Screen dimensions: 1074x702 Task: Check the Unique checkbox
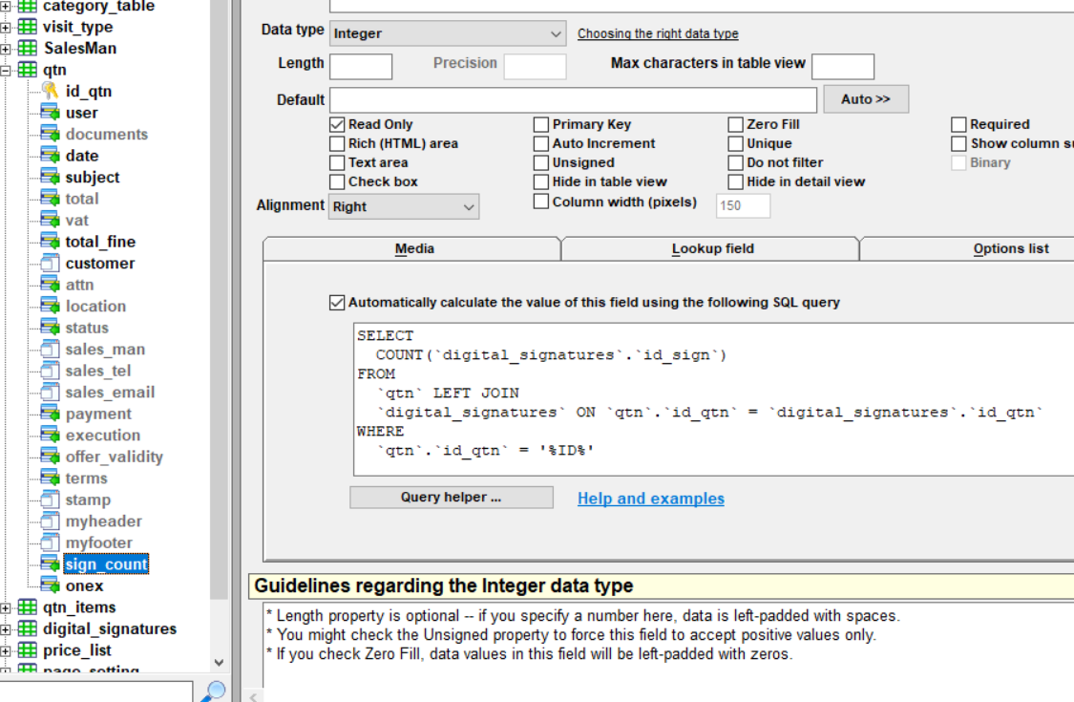click(x=736, y=143)
